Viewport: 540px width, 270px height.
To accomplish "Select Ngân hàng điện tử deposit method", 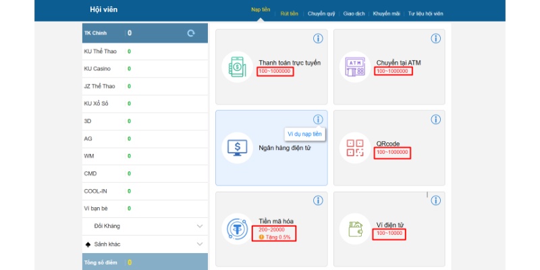I will (271, 148).
